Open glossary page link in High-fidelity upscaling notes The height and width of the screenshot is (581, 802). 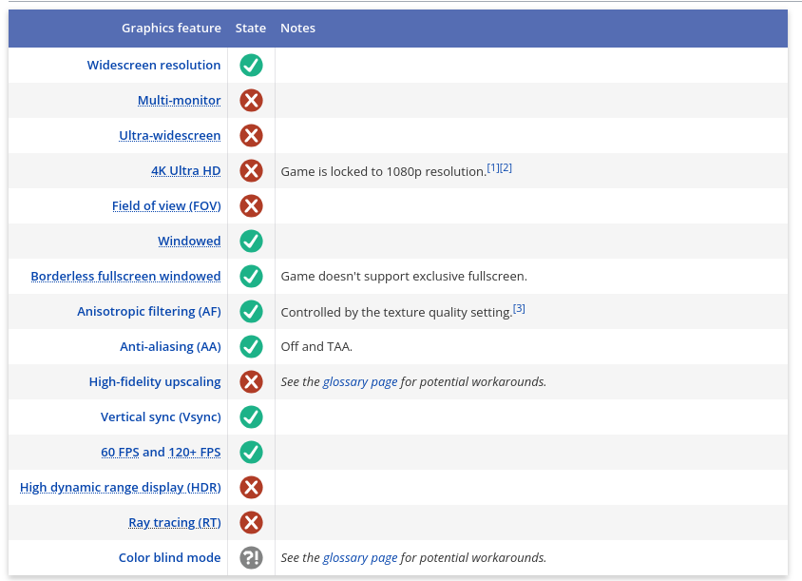tap(360, 382)
